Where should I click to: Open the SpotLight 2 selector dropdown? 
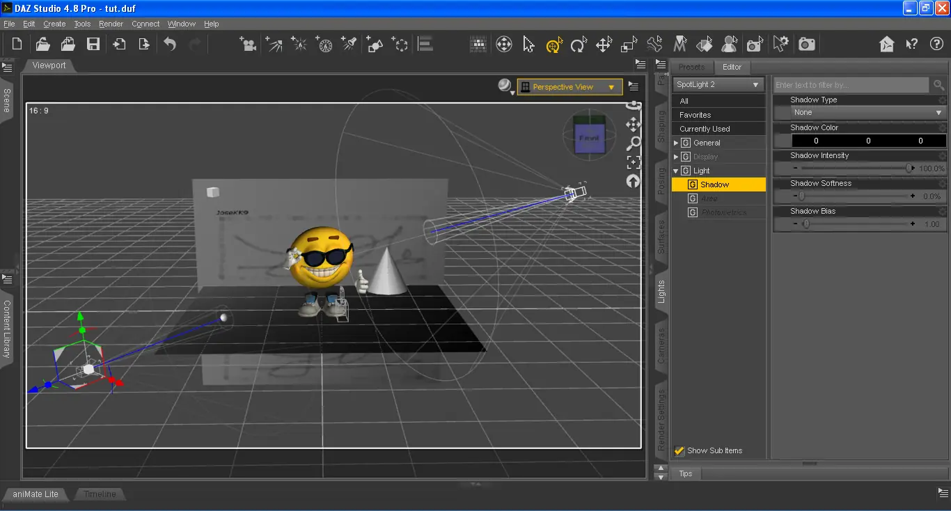(718, 84)
